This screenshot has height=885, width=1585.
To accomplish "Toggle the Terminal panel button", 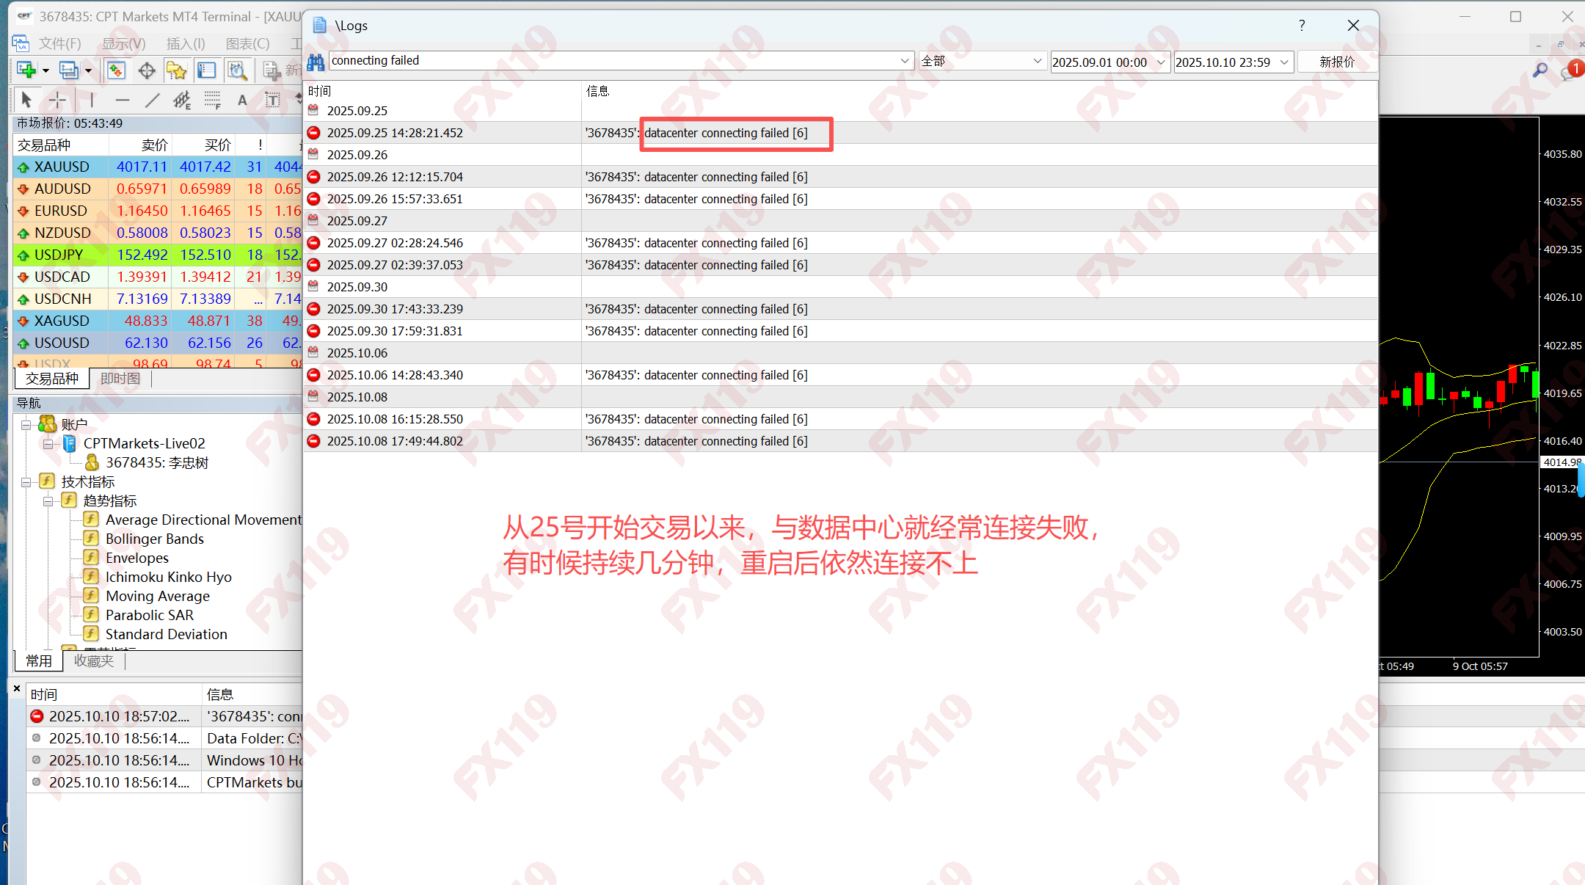I will [207, 70].
